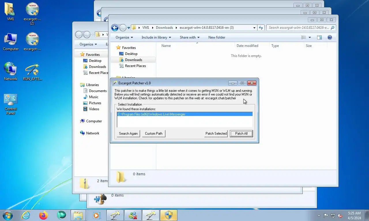Click Search Again in Escargot Patcher
Screen dimensions: 369x221
(128, 134)
